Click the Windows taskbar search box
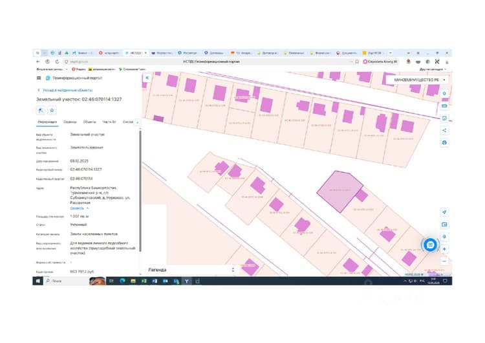The height and width of the screenshot is (343, 485). tap(67, 281)
